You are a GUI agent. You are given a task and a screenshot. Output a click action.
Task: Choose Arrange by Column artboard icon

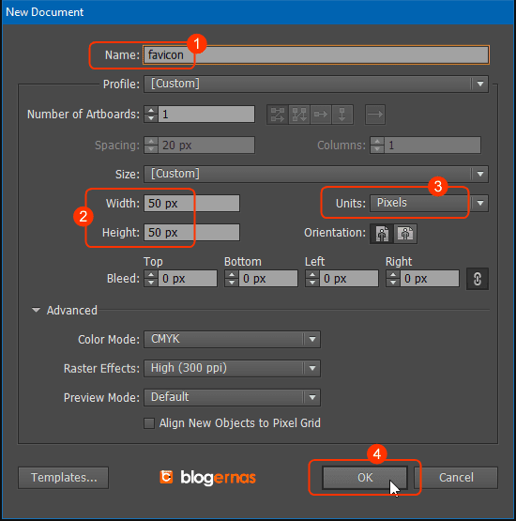(342, 115)
